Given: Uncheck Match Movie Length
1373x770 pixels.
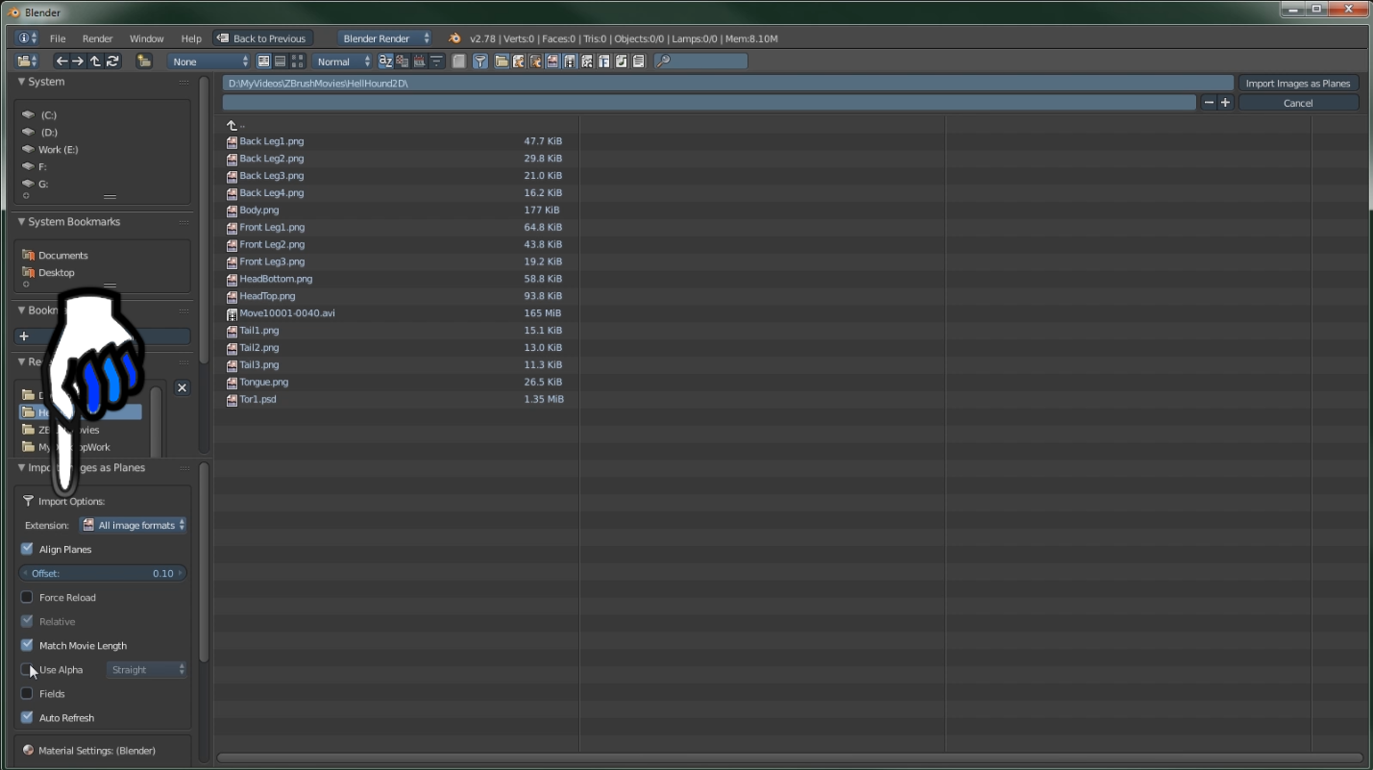Looking at the screenshot, I should point(27,645).
